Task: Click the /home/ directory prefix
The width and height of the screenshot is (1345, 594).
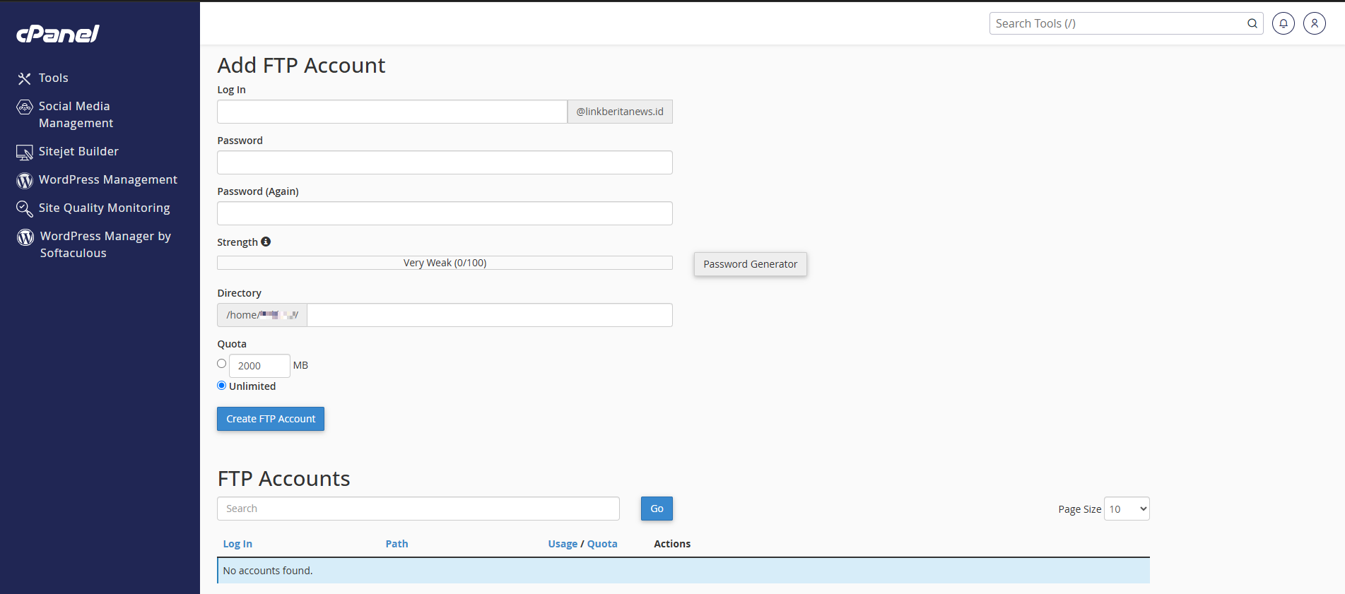Action: [x=262, y=315]
